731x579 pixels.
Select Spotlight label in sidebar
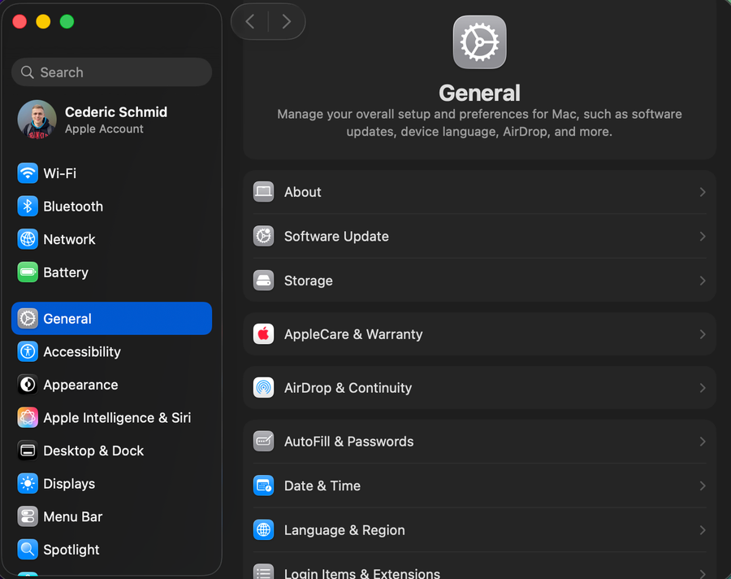(71, 550)
